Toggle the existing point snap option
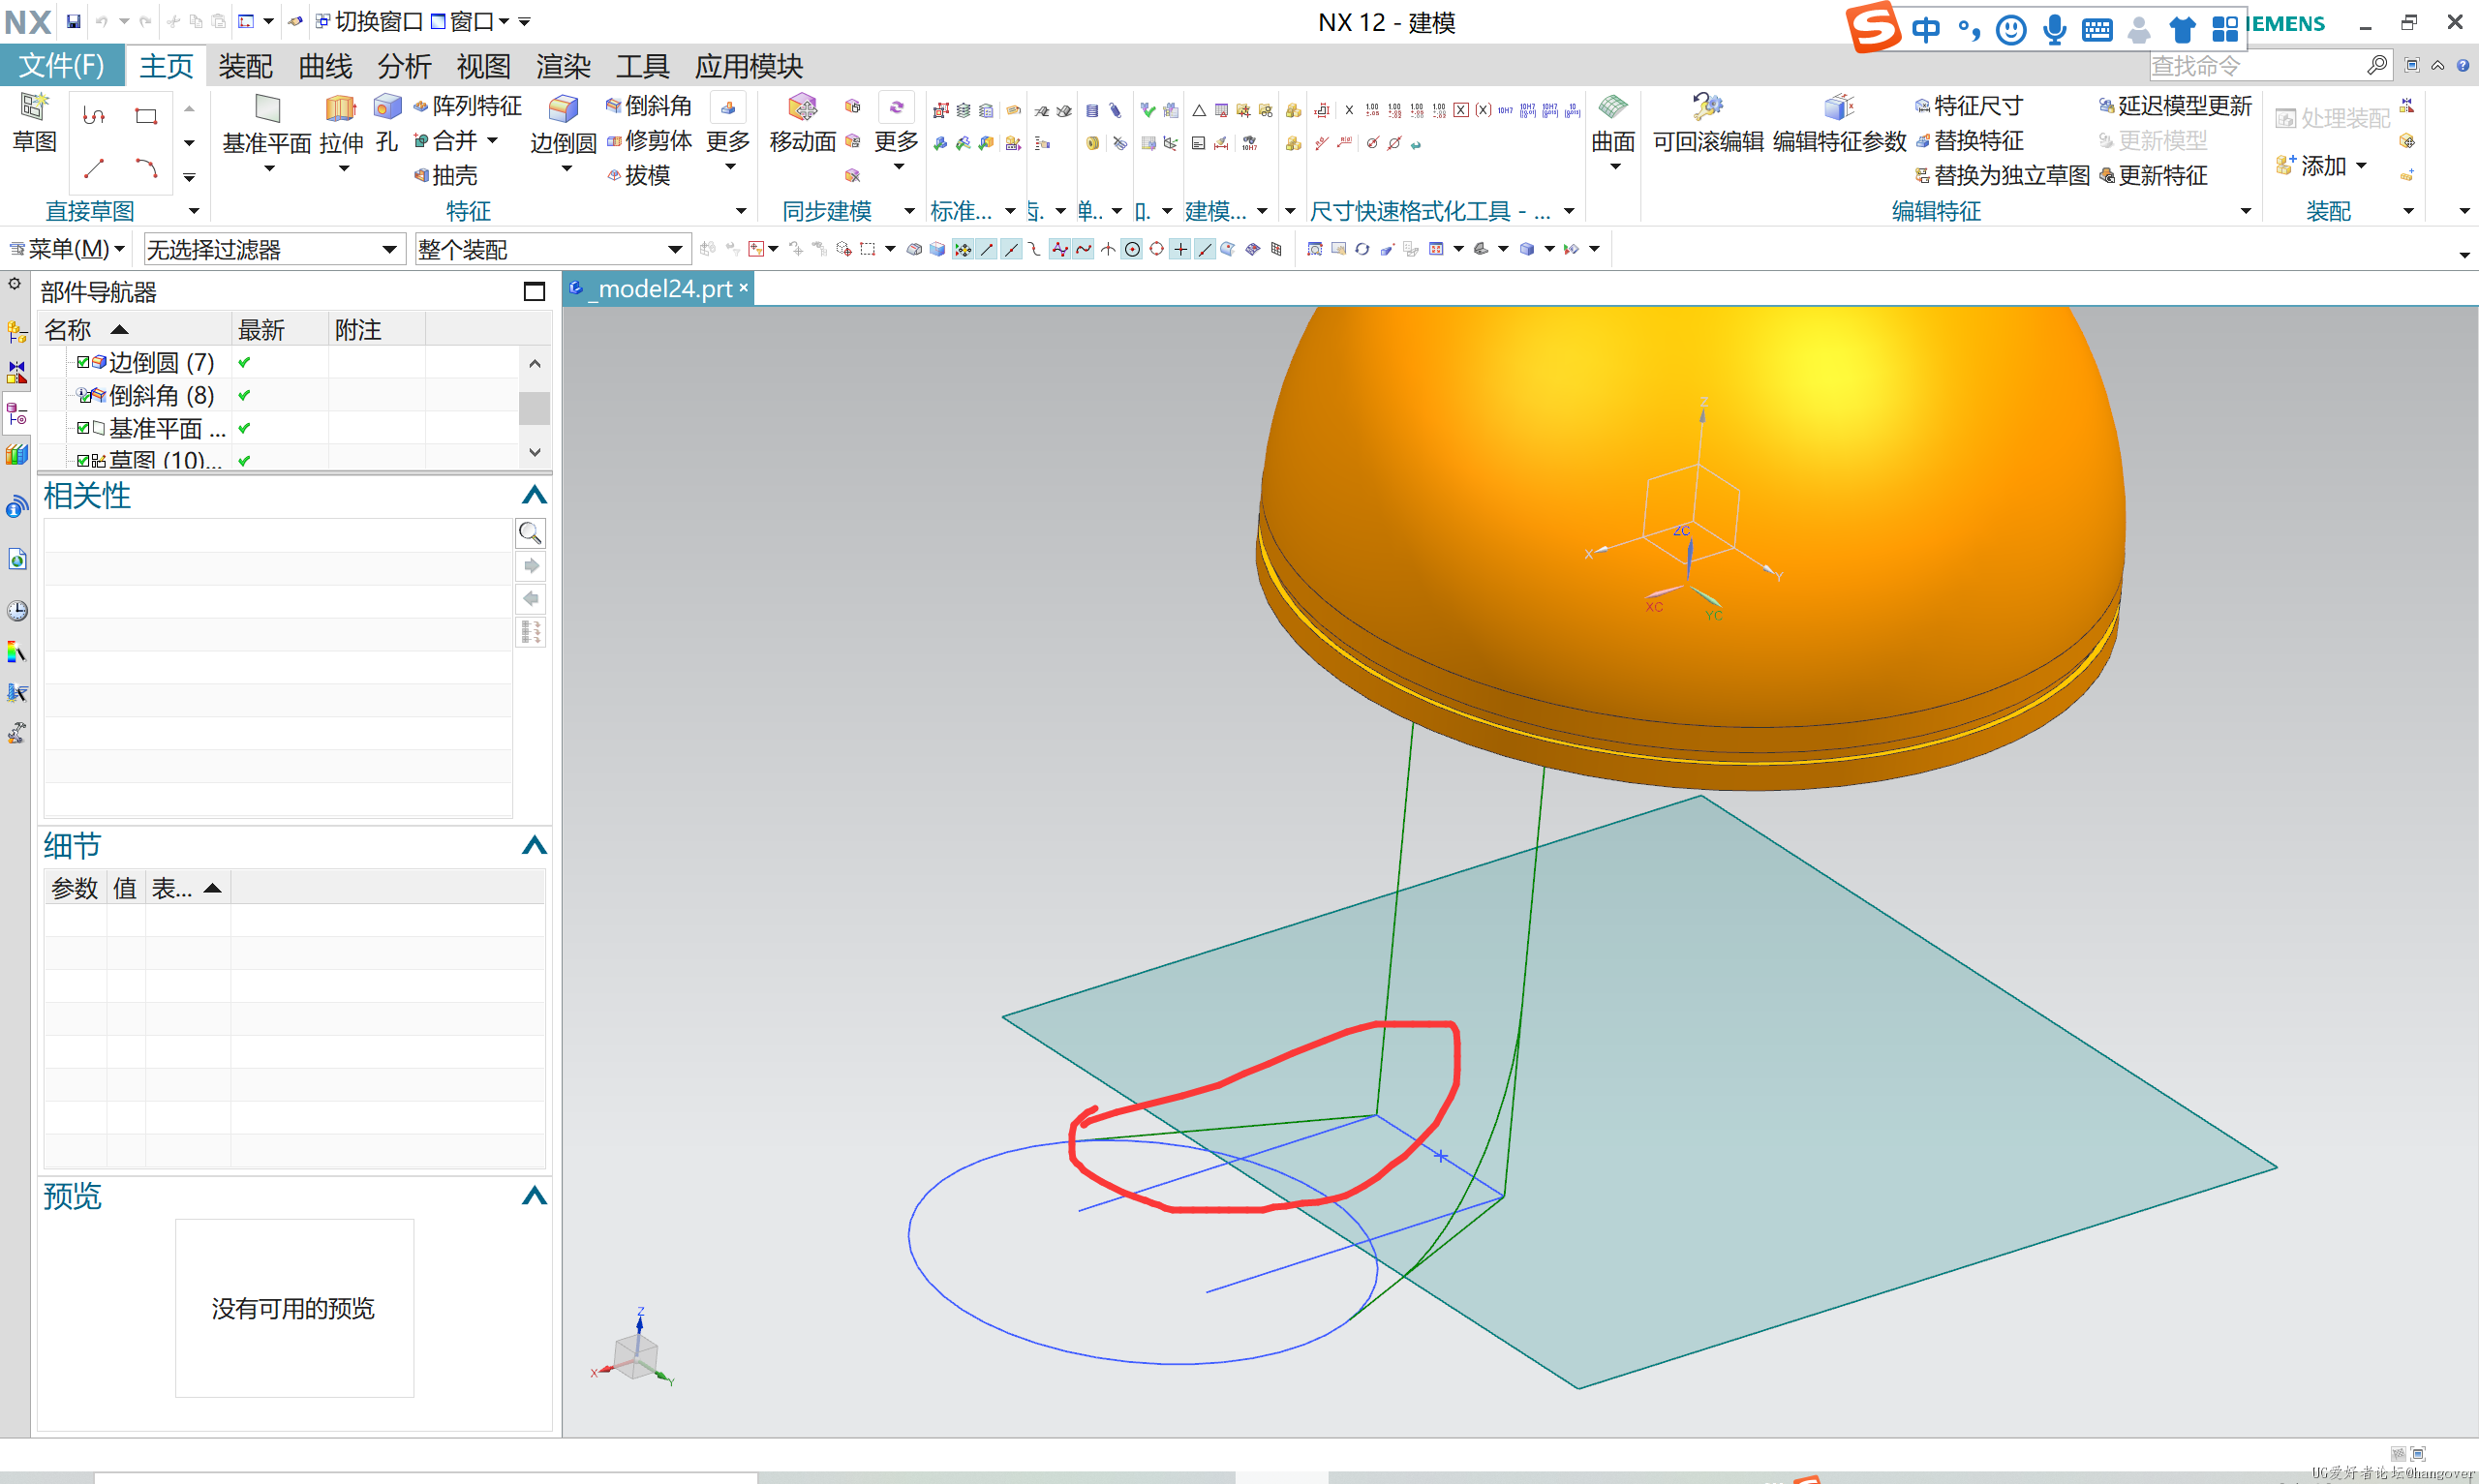2479x1484 pixels. click(x=1181, y=249)
